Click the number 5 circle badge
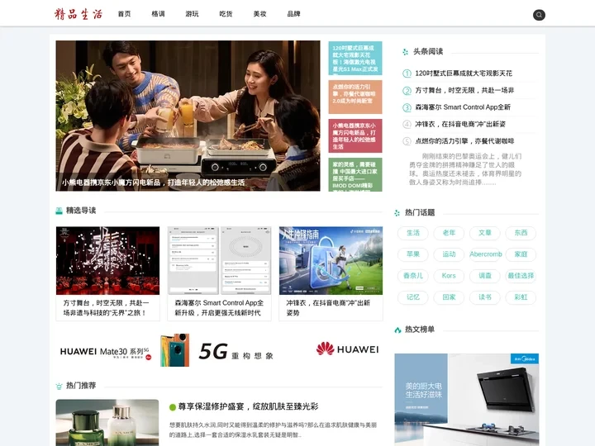The height and width of the screenshot is (446, 595). click(x=407, y=141)
